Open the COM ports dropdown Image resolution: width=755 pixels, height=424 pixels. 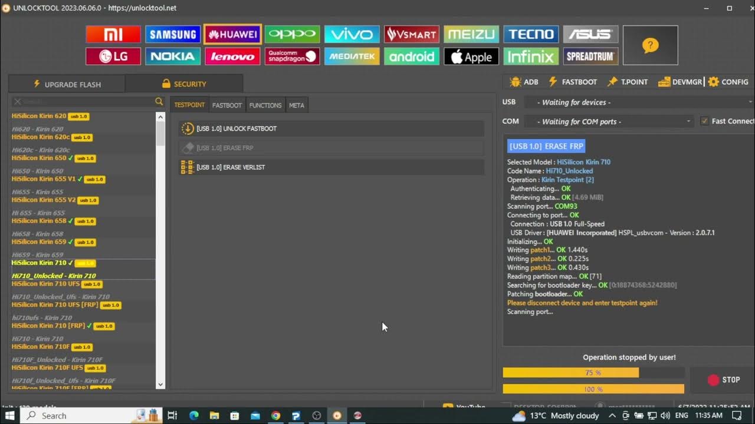click(x=609, y=121)
